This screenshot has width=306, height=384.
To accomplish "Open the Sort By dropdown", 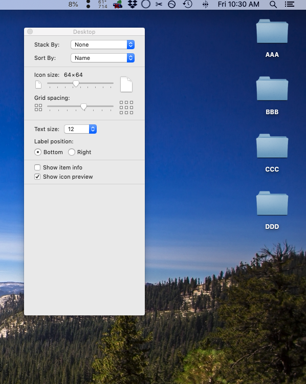I will (102, 58).
